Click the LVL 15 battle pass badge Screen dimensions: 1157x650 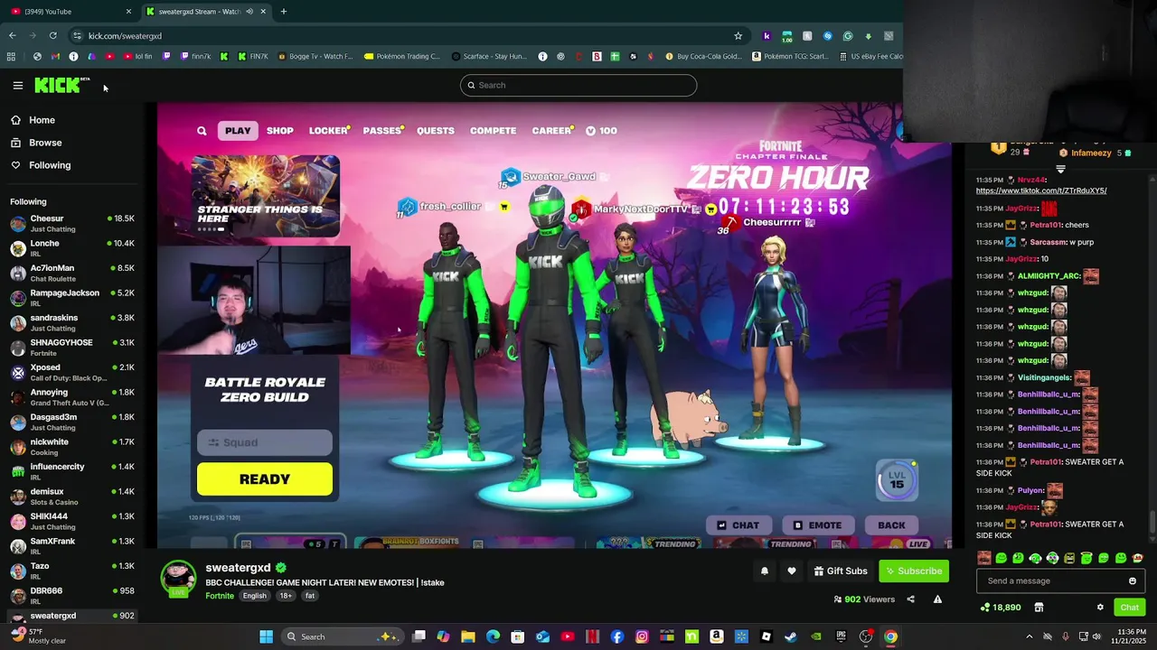point(897,480)
